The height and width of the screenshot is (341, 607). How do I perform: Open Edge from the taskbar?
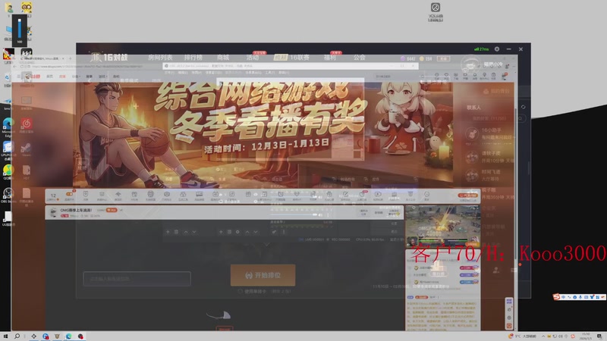point(68,336)
